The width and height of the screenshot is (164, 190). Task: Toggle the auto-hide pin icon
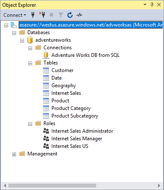pyautogui.click(x=152, y=5)
